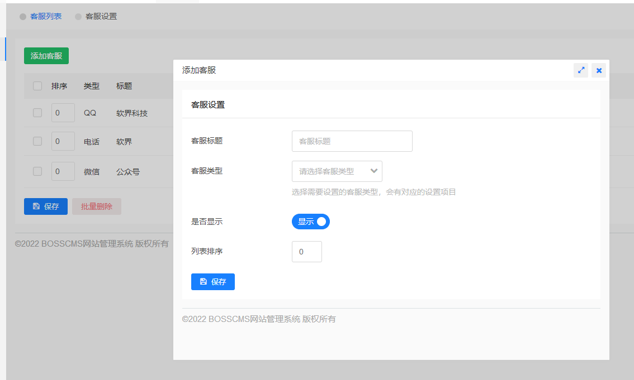Click the chevron arrow of 客服类型 select
The width and height of the screenshot is (634, 380).
(374, 171)
